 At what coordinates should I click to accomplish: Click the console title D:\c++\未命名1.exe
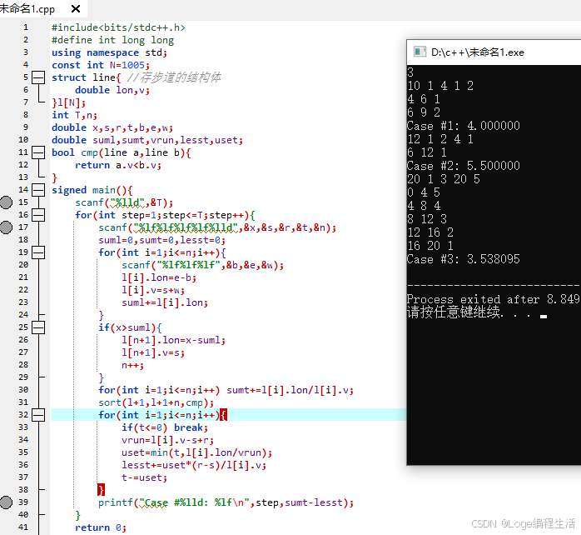coord(478,52)
